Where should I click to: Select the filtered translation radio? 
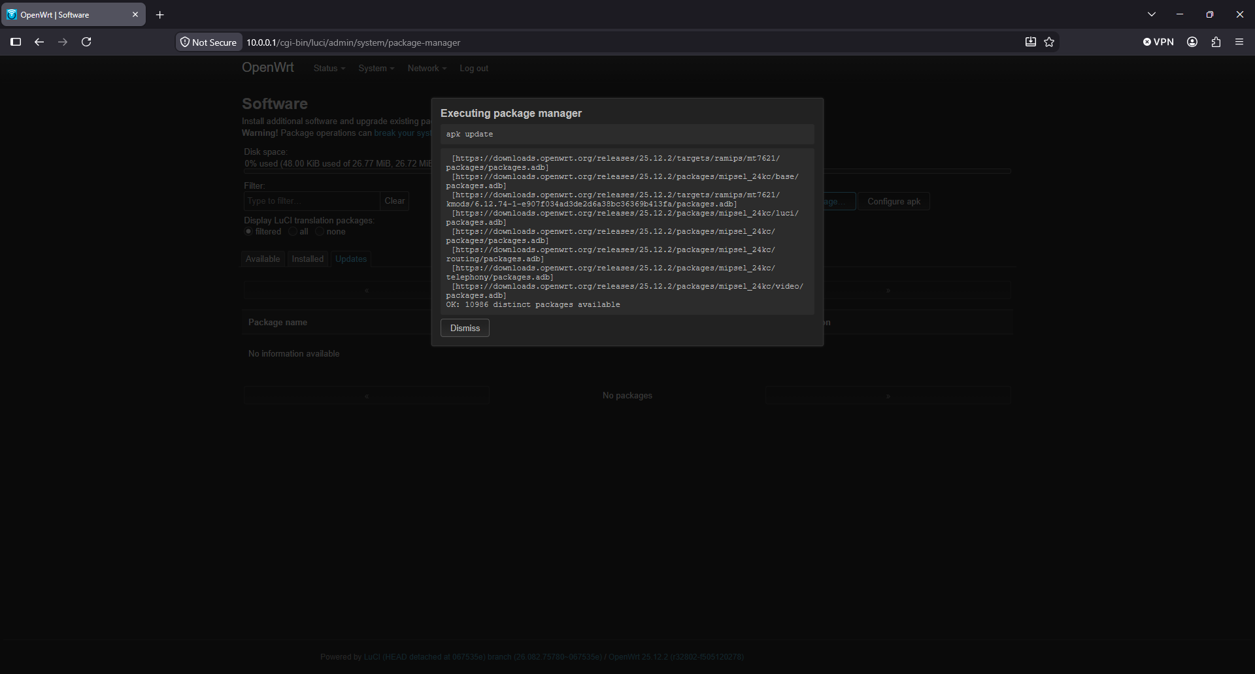(248, 232)
